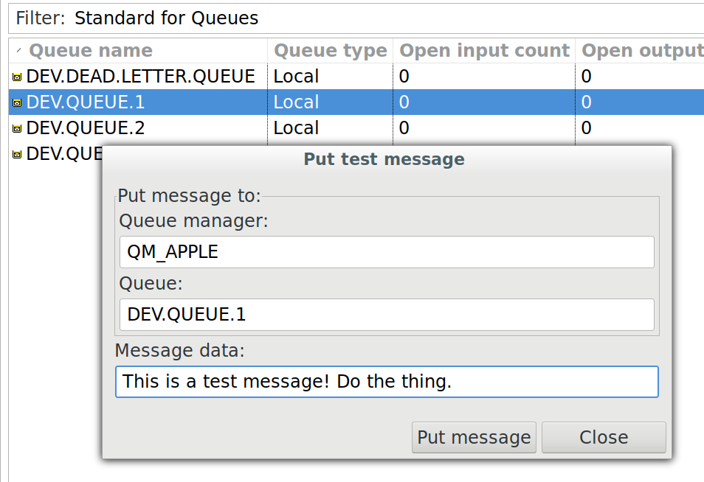Close the Put test message dialog
The width and height of the screenshot is (704, 482).
(x=603, y=437)
